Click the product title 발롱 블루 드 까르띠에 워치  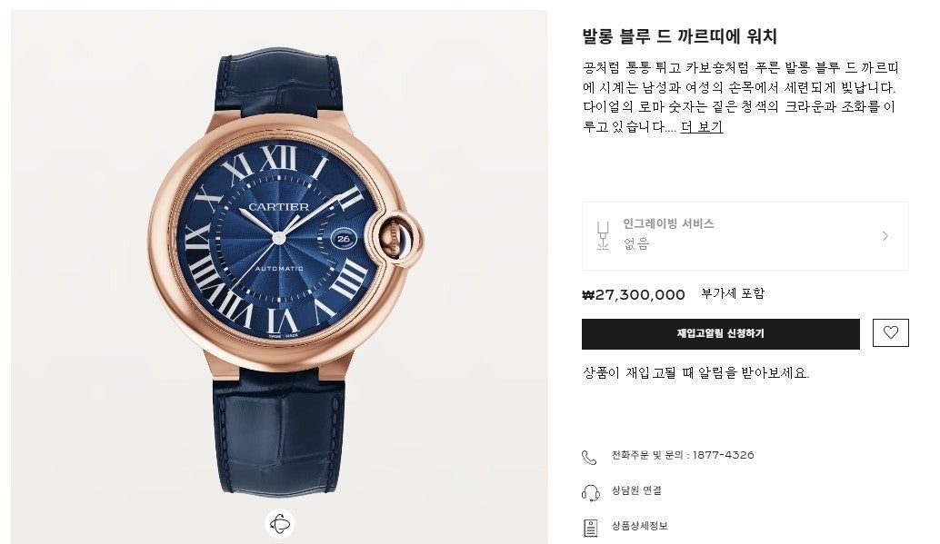tap(679, 36)
